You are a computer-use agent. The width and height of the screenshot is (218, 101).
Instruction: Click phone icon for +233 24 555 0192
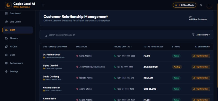(x=115, y=89)
